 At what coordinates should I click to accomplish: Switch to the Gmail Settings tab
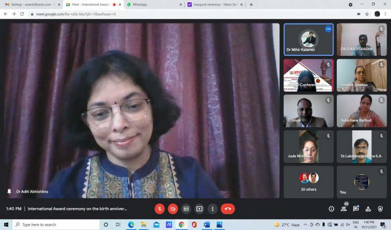point(32,4)
